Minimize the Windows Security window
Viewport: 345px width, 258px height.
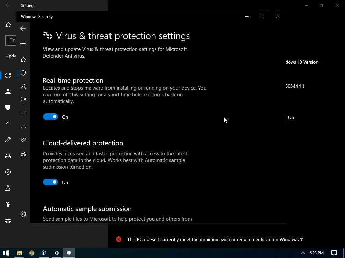247,17
